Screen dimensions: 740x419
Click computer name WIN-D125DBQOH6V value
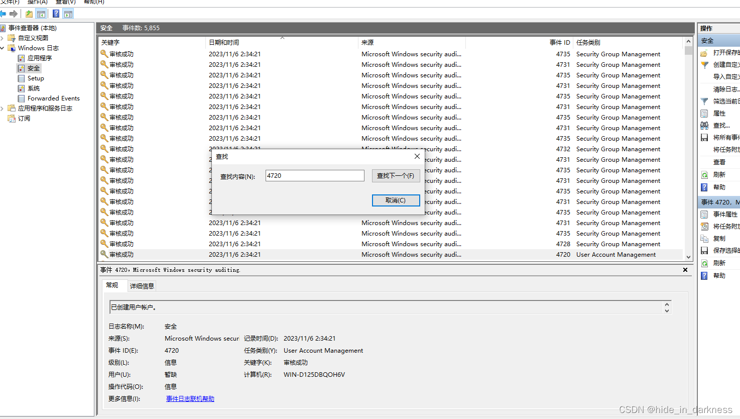(x=314, y=375)
